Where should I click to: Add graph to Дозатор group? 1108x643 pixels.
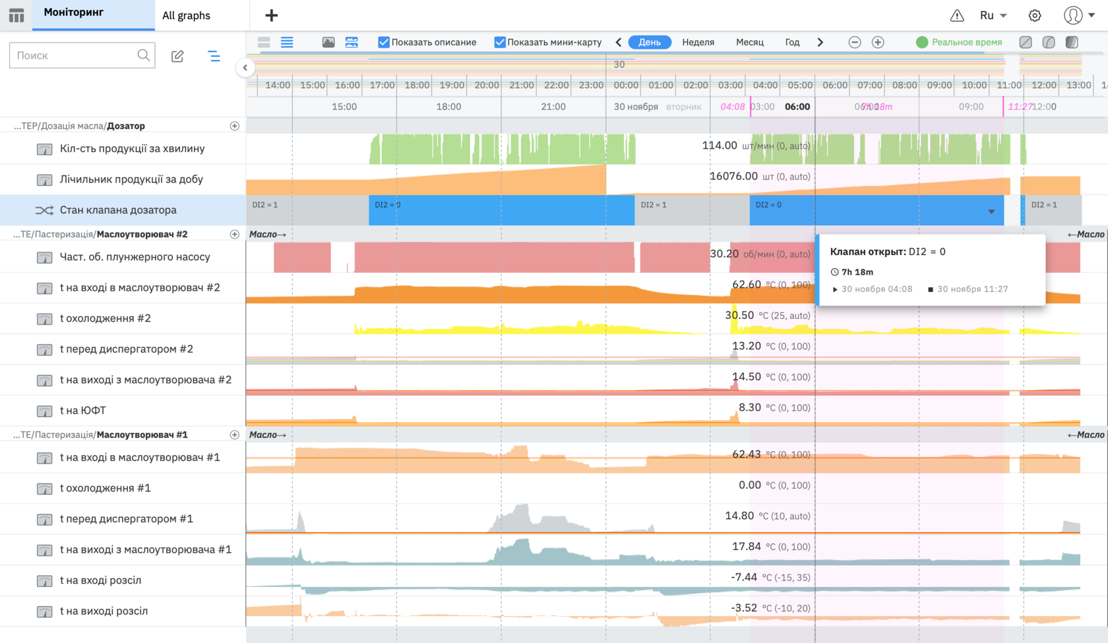pyautogui.click(x=234, y=126)
